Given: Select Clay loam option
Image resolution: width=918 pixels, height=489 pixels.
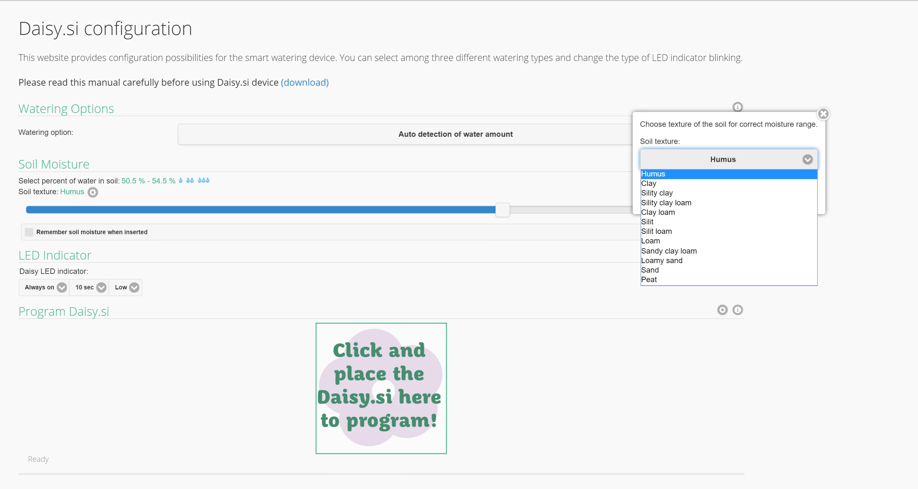Looking at the screenshot, I should [x=729, y=212].
